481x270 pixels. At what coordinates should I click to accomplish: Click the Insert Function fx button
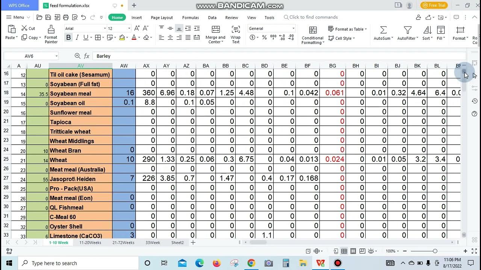tap(87, 56)
